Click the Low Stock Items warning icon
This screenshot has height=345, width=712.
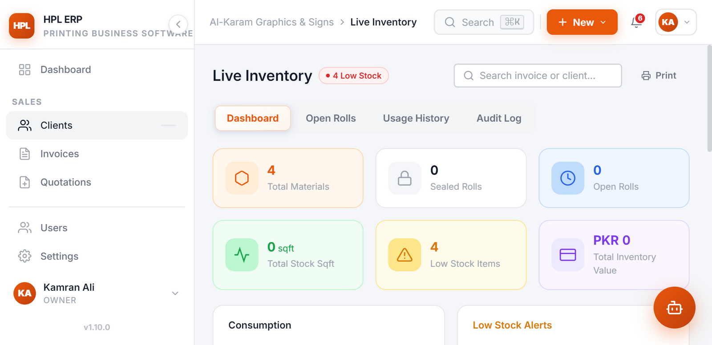tap(405, 255)
